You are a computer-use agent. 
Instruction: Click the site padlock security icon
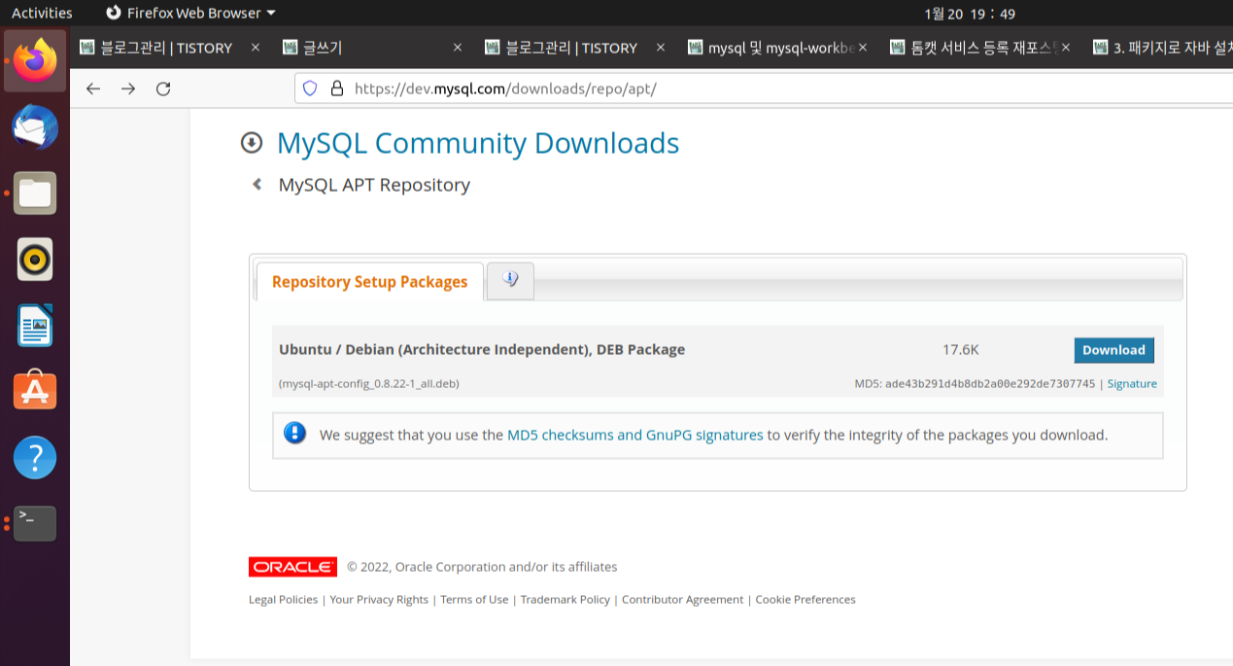click(x=337, y=88)
